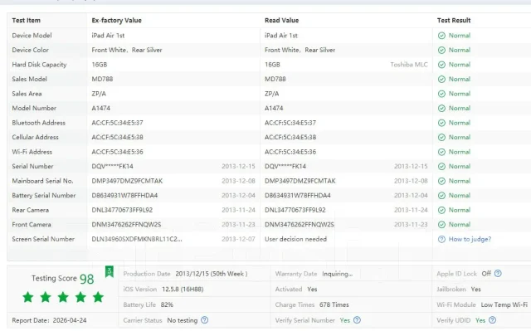Screen dimensions: 531x331
Task: Click the Battery Serial Number check icon
Action: coord(441,196)
